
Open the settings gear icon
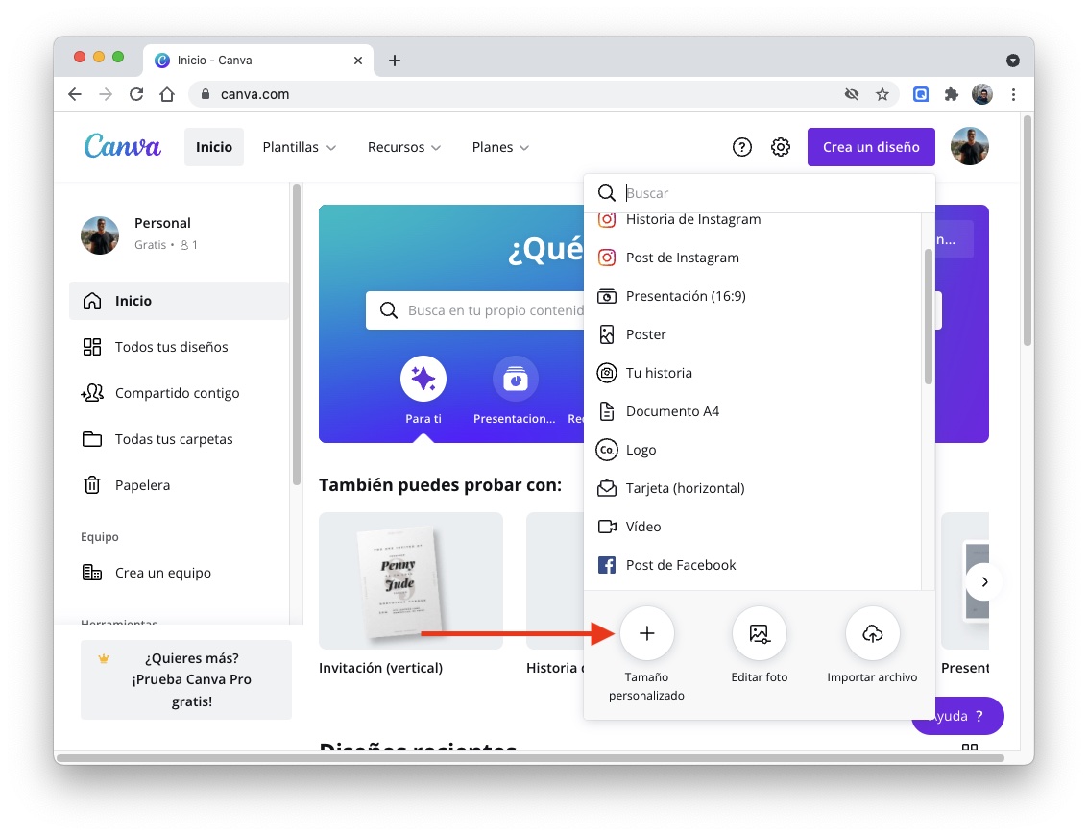click(781, 147)
